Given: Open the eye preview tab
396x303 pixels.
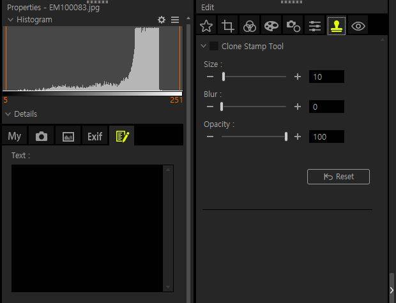Looking at the screenshot, I should point(358,26).
